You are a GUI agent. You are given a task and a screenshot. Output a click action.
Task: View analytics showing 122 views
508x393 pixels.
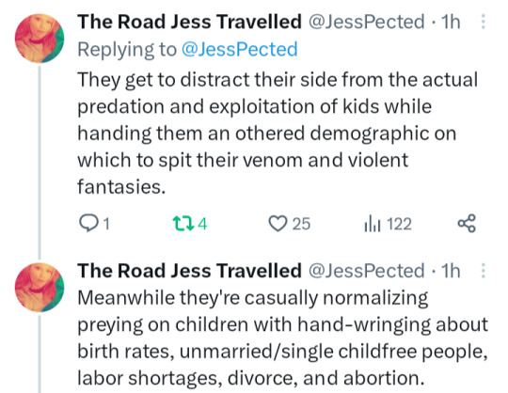(x=389, y=224)
